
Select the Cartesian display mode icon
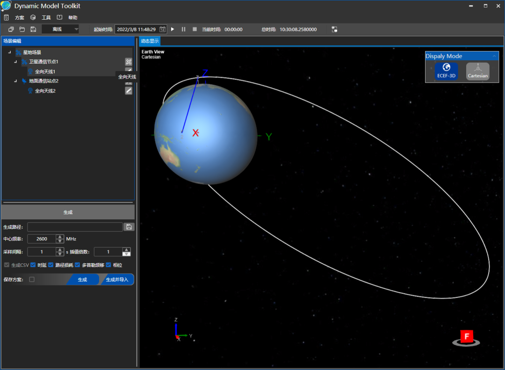pos(477,71)
